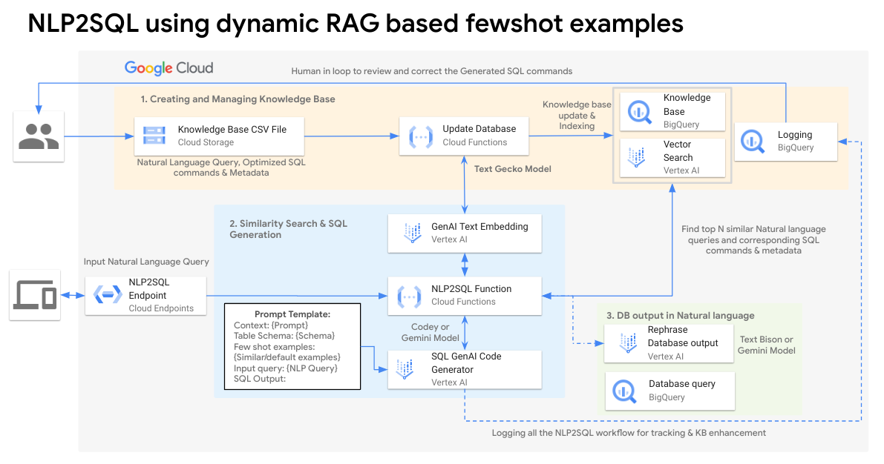Click the 'Context: {Prompt}' line
This screenshot has width=884, height=464.
pyautogui.click(x=271, y=325)
